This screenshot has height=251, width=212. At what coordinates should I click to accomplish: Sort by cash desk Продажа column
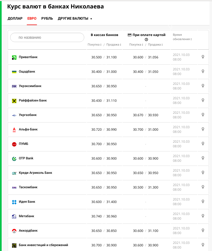click(x=114, y=44)
